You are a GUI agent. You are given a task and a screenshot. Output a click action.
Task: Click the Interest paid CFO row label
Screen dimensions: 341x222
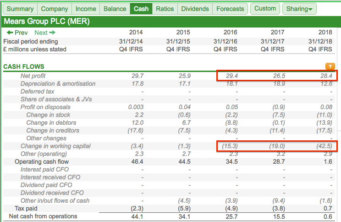[44, 170]
